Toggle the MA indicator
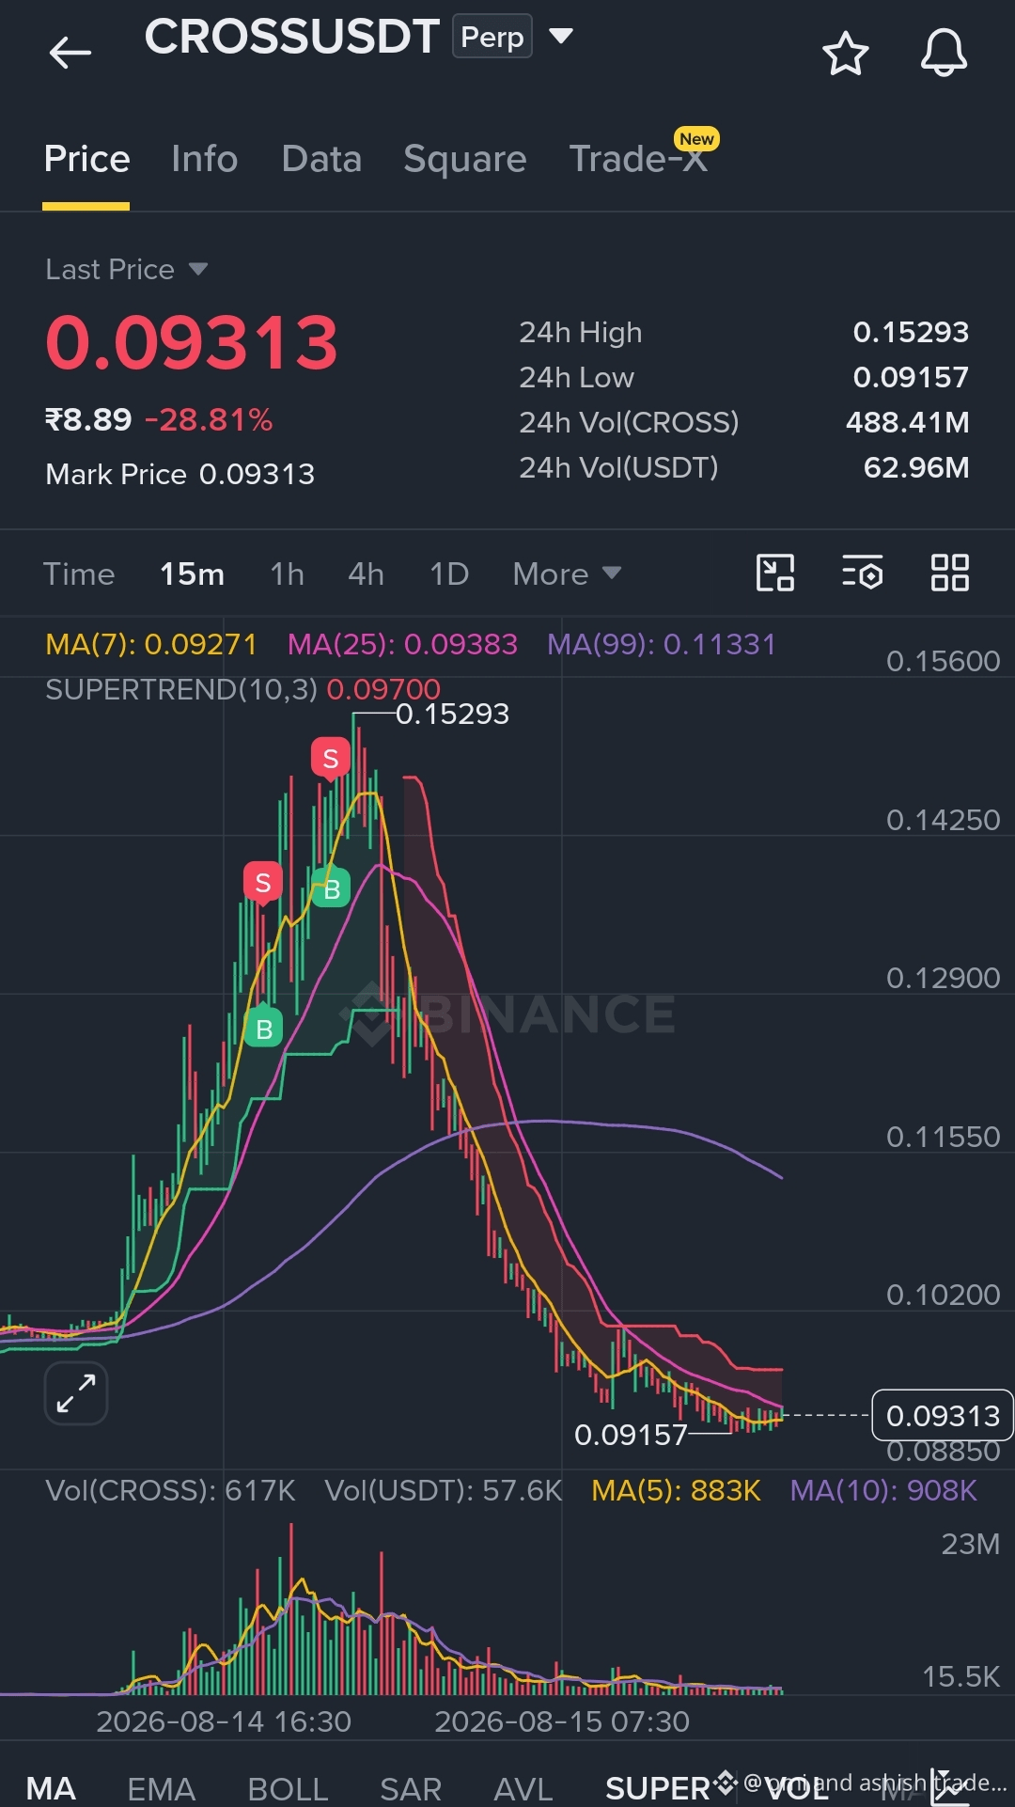This screenshot has height=1807, width=1015. (x=51, y=1788)
